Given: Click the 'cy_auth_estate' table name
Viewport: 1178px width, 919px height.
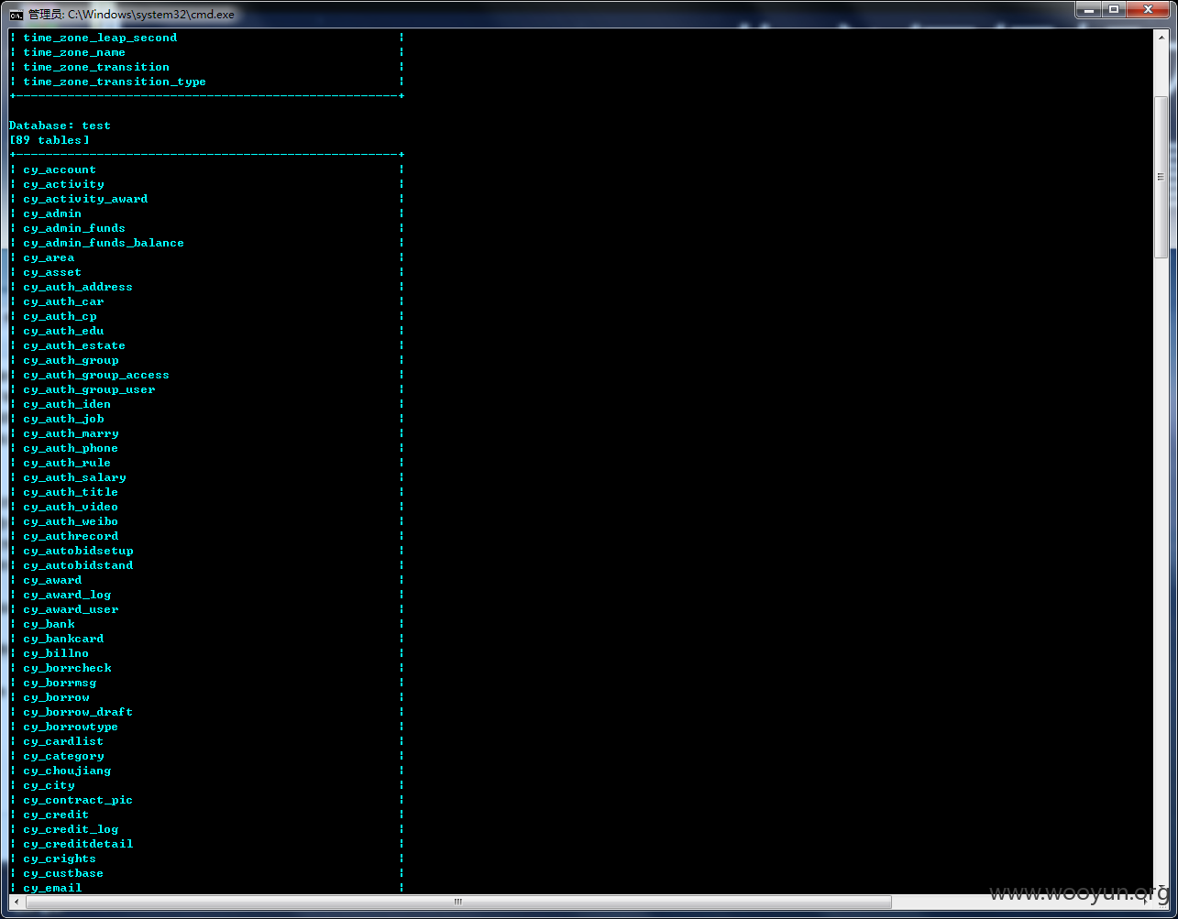Looking at the screenshot, I should coord(74,345).
